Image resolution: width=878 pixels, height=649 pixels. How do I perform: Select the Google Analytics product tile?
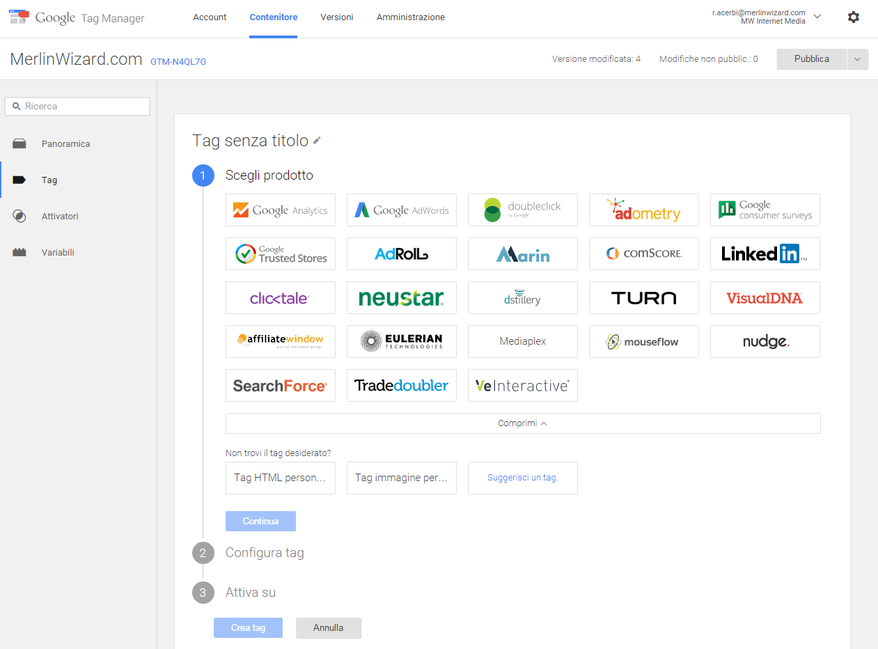tap(281, 210)
